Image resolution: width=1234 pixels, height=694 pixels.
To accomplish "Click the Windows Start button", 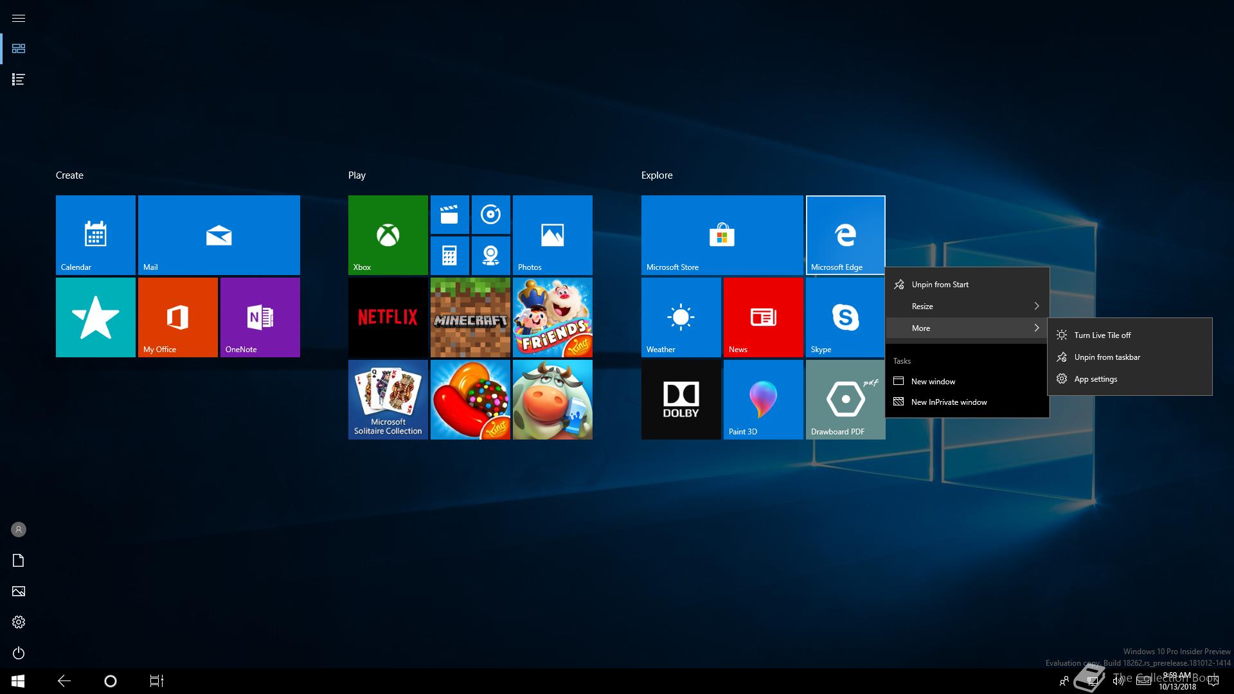I will [18, 681].
